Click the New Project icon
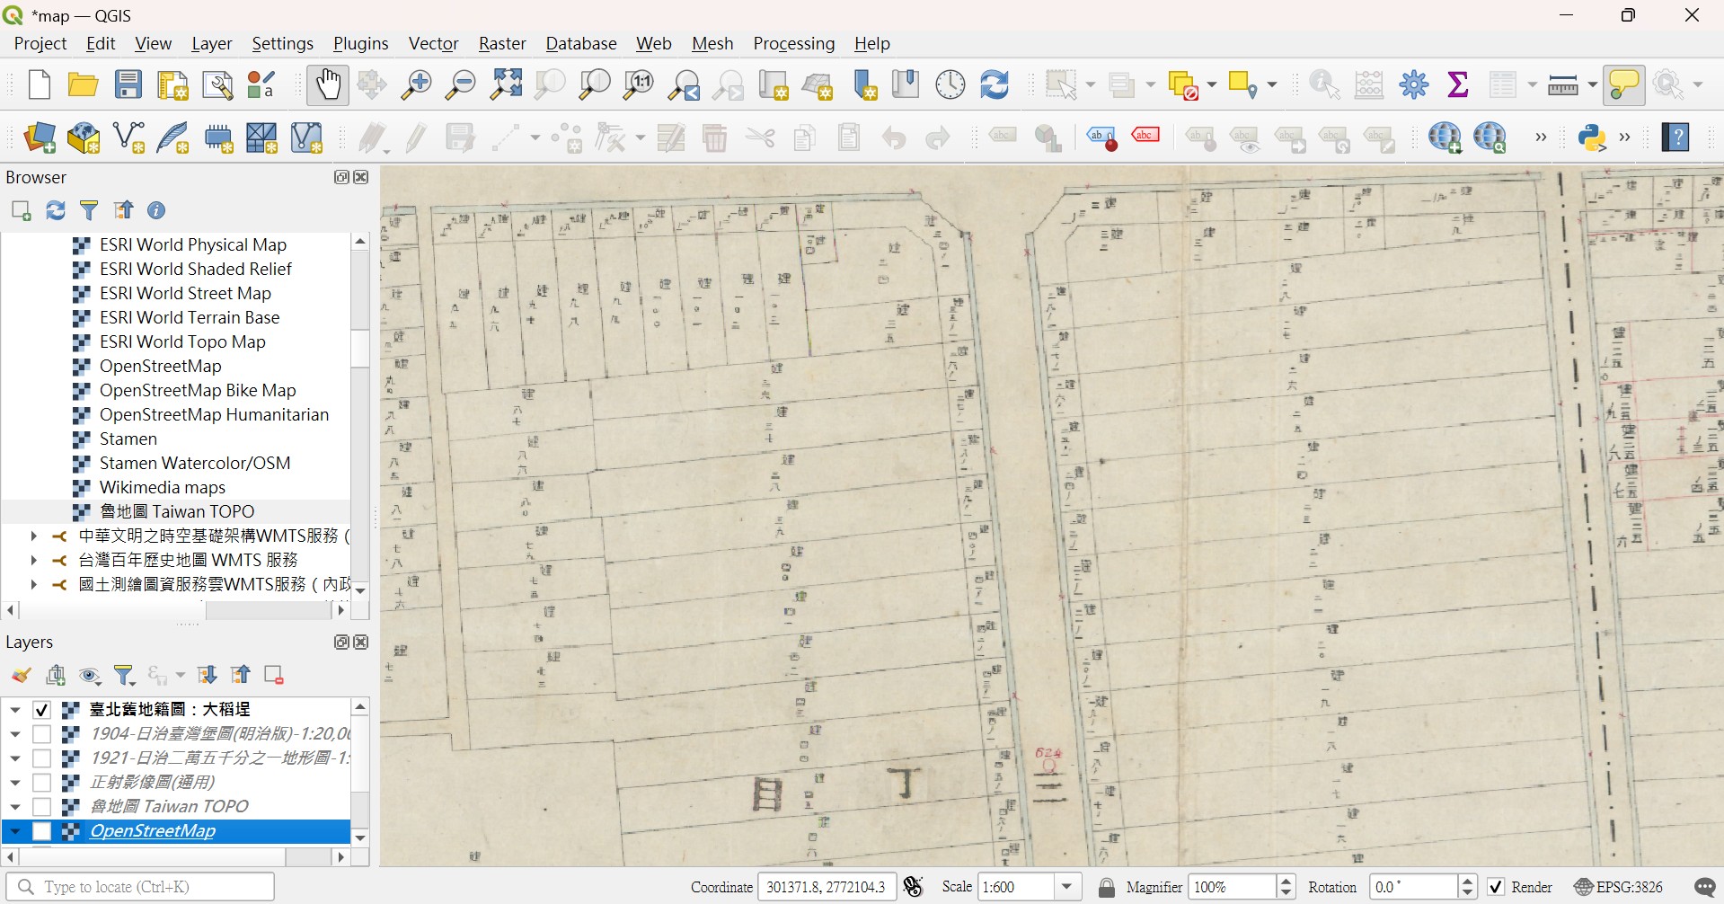Image resolution: width=1724 pixels, height=904 pixels. tap(39, 84)
